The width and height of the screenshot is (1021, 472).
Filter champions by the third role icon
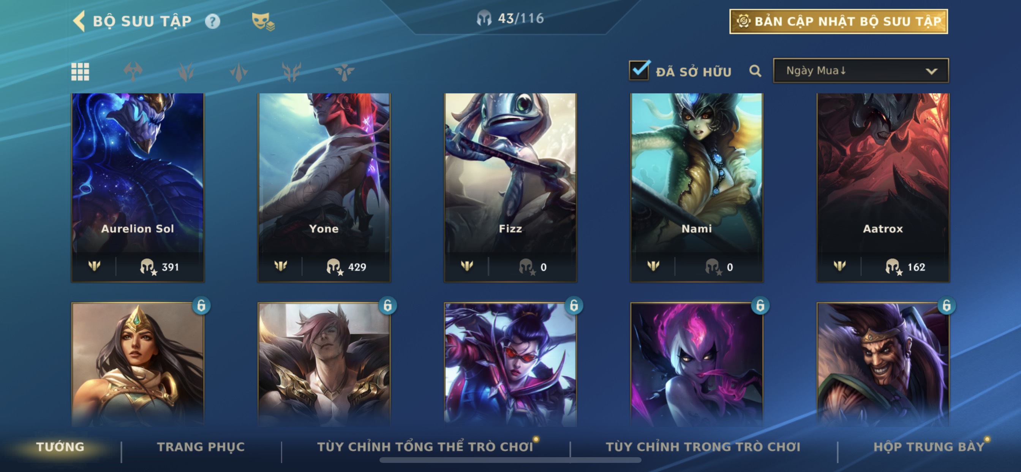[239, 72]
